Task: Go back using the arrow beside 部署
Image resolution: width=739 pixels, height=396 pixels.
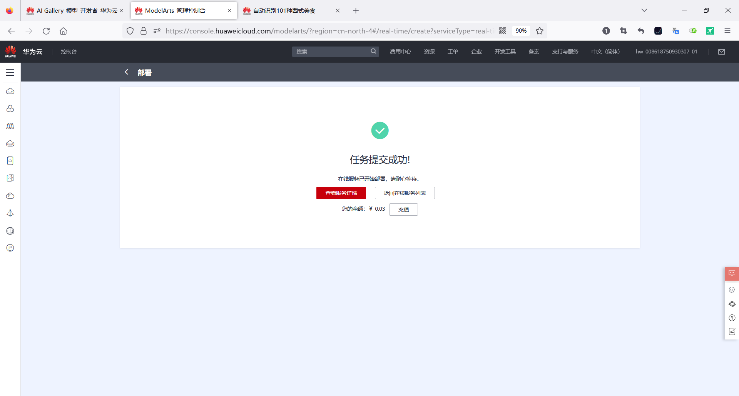Action: point(126,72)
